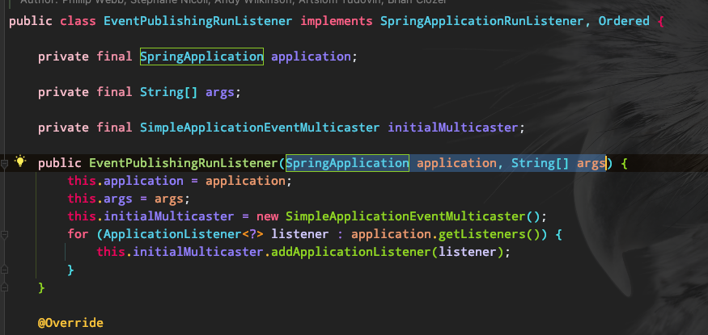Collapse the EventPublishingRunListener constructor fold marker
Image resolution: width=708 pixels, height=335 pixels.
point(5,163)
